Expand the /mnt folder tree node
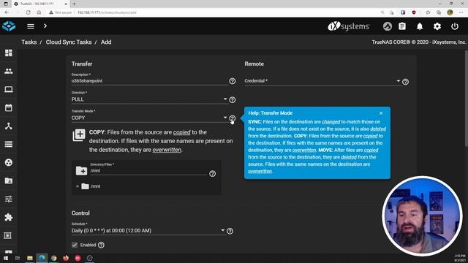Image resolution: width=468 pixels, height=263 pixels. click(78, 186)
